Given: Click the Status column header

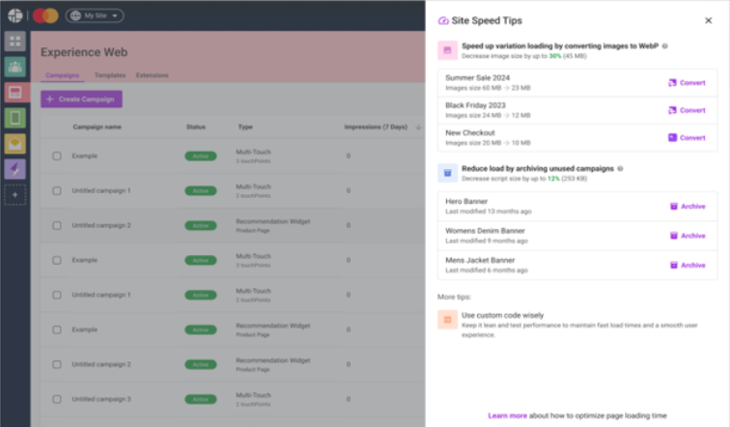Looking at the screenshot, I should point(195,127).
